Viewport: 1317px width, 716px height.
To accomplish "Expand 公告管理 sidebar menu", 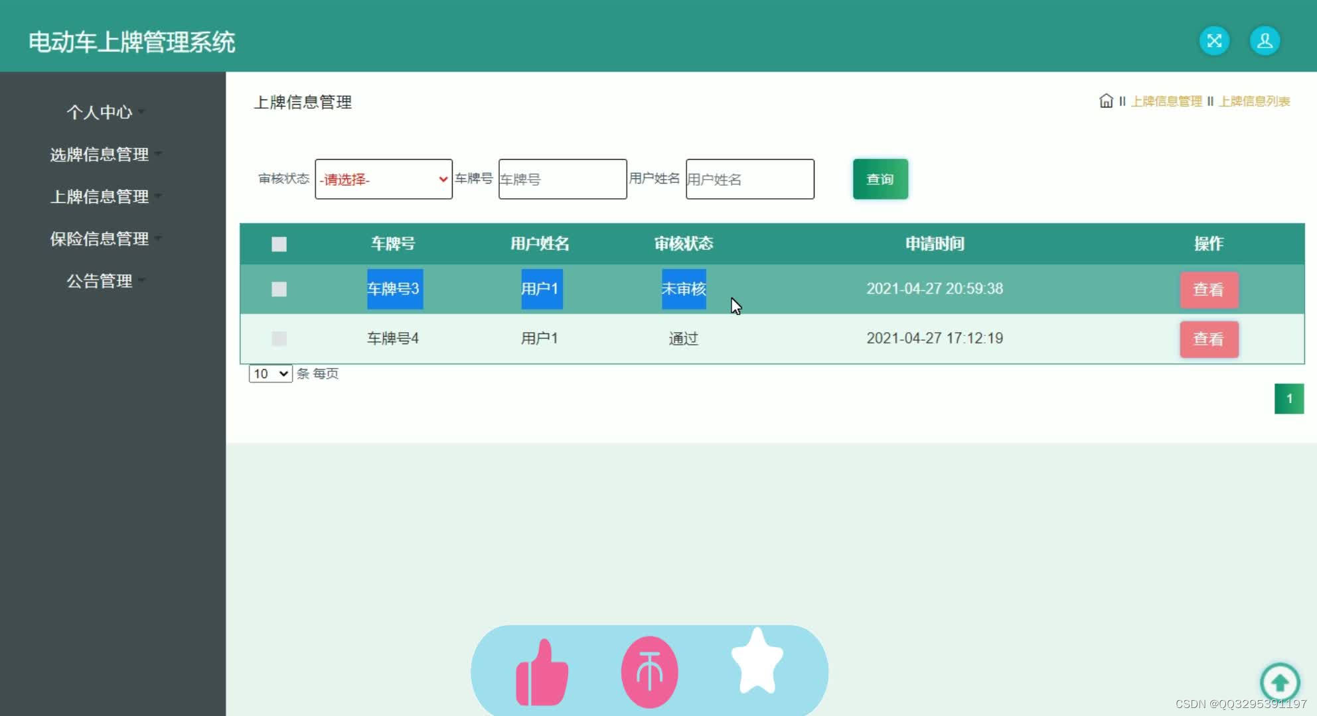I will [105, 281].
